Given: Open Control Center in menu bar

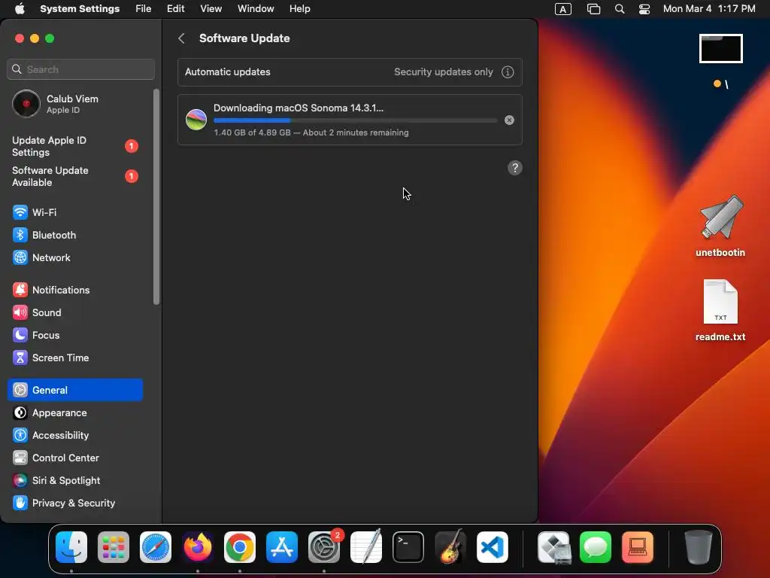Looking at the screenshot, I should (644, 9).
